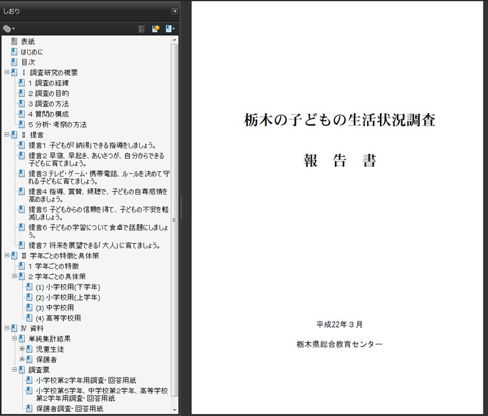Click the bookmarks panel scroll down arrow
The image size is (488, 416).
174,409
